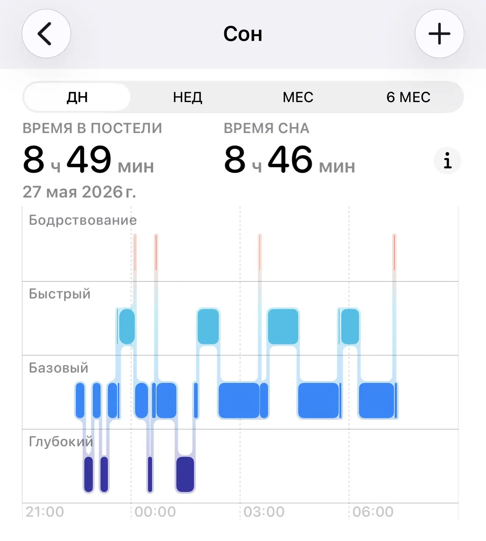The image size is (486, 541).
Task: Tap the Глубокий sleep stage label
Action: [x=61, y=441]
